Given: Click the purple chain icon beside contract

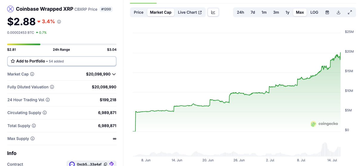Looking at the screenshot, I should point(112,164).
